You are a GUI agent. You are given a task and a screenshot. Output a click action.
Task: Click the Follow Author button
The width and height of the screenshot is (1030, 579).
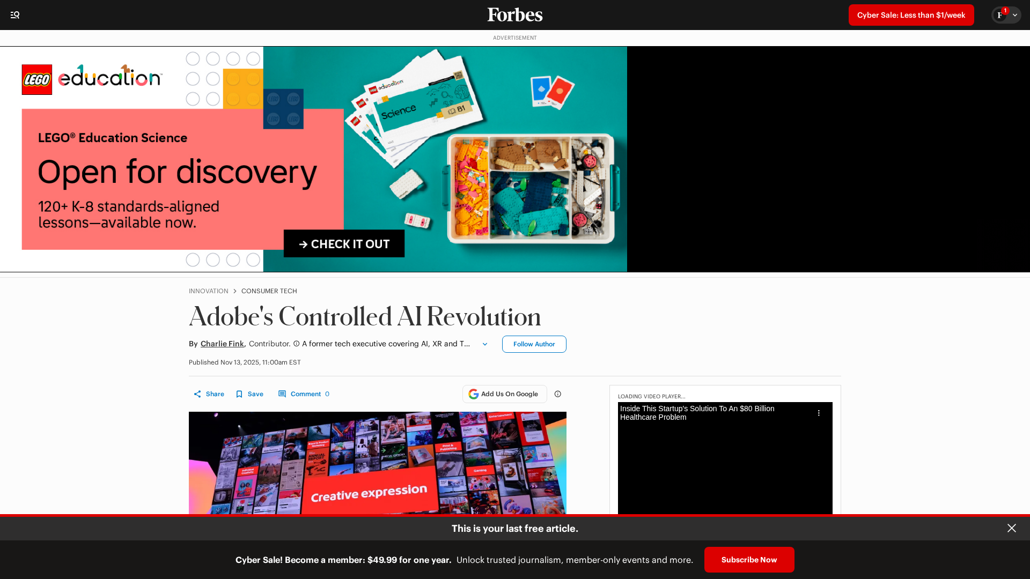click(x=534, y=344)
